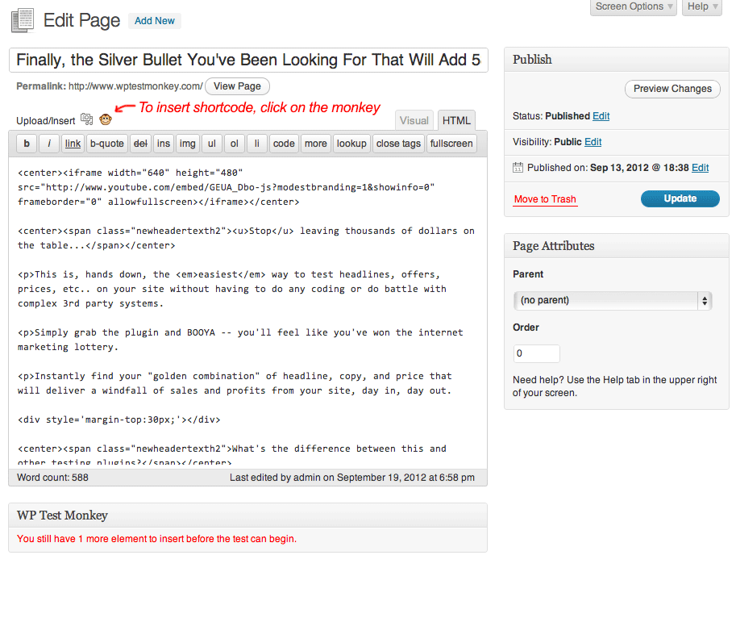
Task: Edit the Published status
Action: point(601,116)
